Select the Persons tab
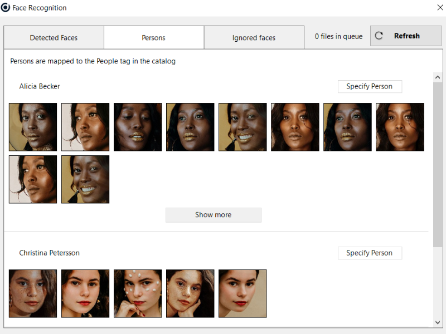This screenshot has height=334, width=446. [x=153, y=38]
